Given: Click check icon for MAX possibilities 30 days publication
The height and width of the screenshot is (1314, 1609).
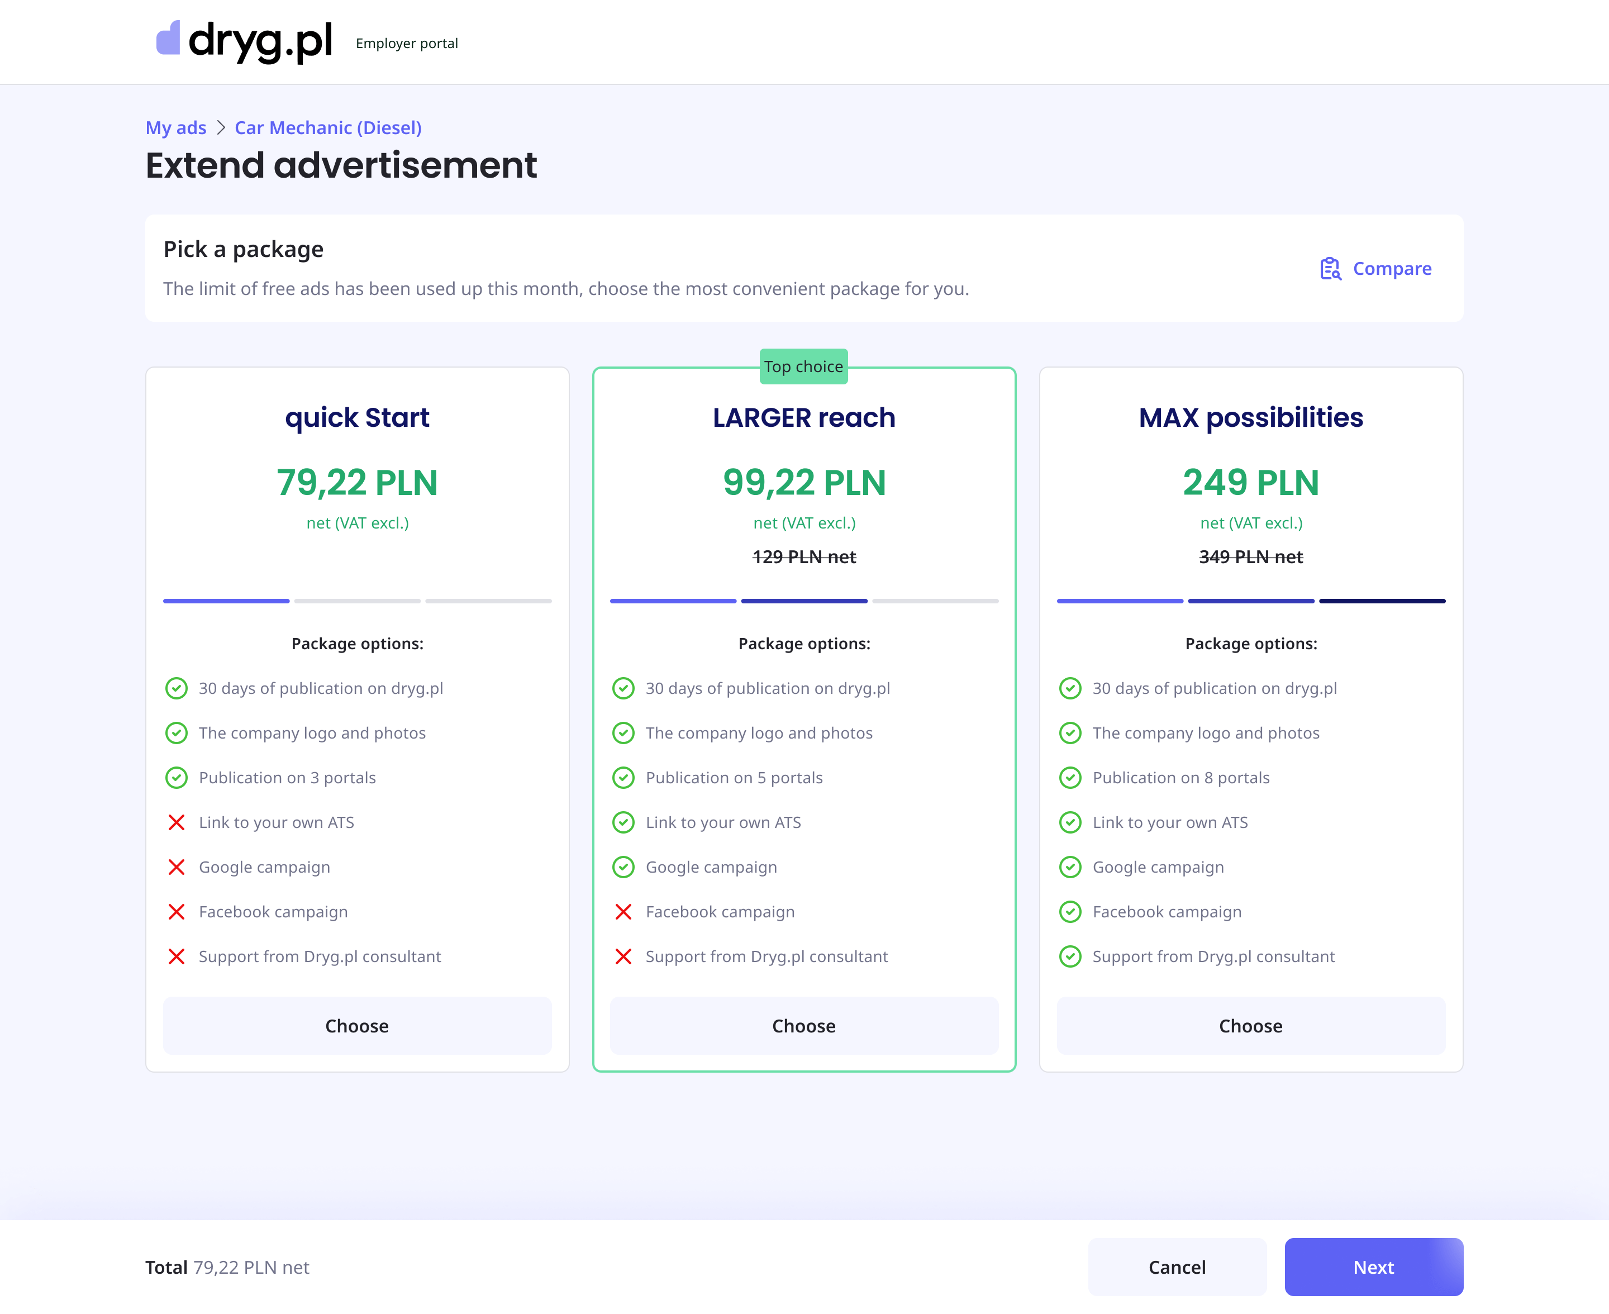Looking at the screenshot, I should (1070, 688).
